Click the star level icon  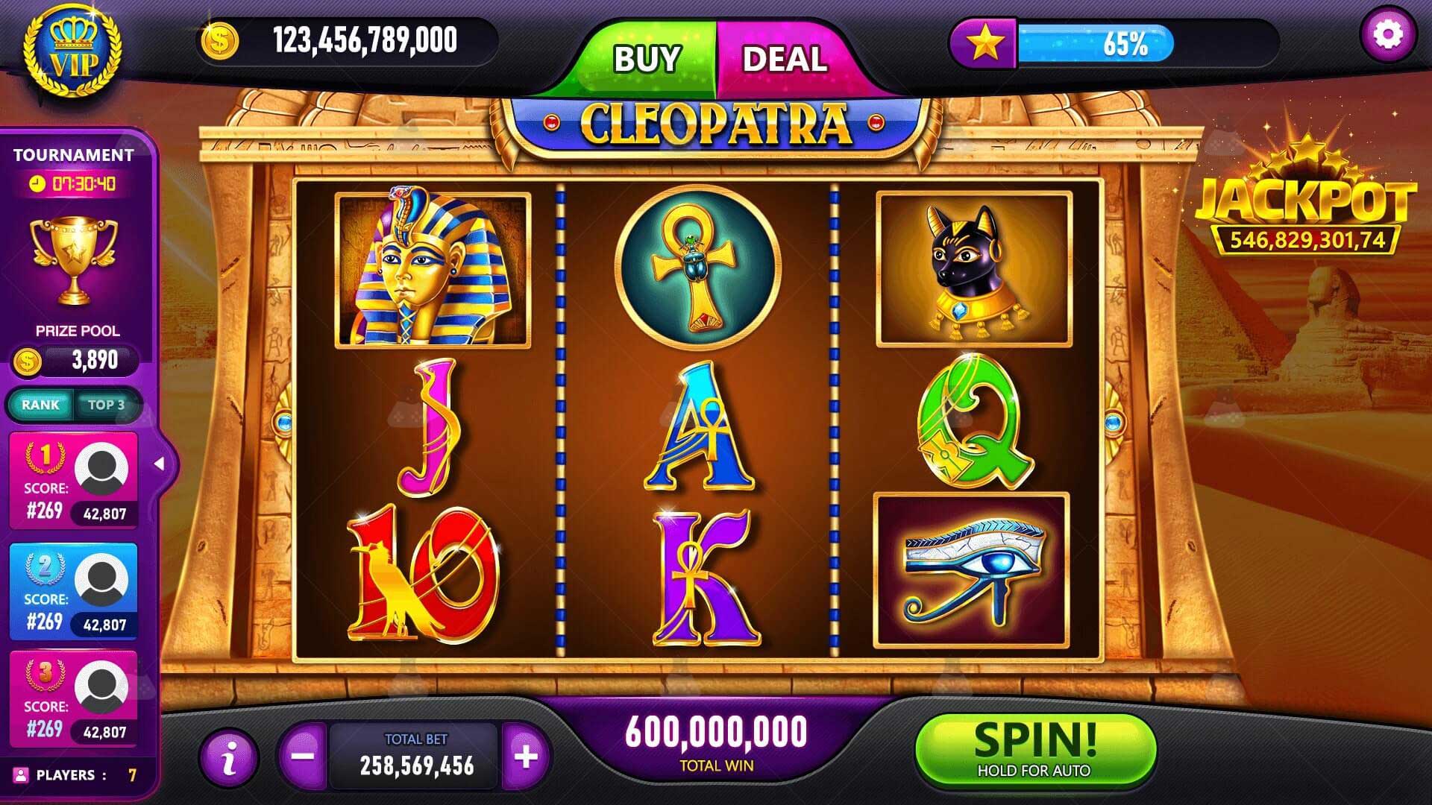tap(984, 44)
